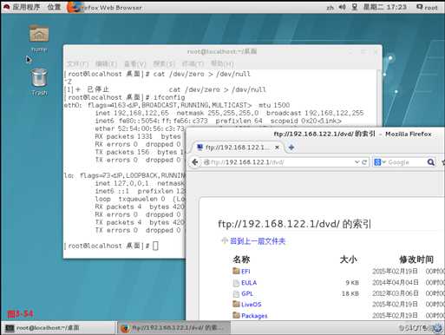445x335 pixels.
Task: Reload the page in Firefox
Action: (x=364, y=162)
